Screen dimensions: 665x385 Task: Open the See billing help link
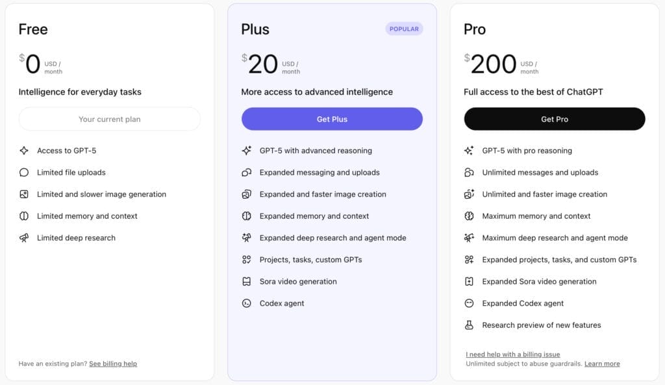pos(113,364)
